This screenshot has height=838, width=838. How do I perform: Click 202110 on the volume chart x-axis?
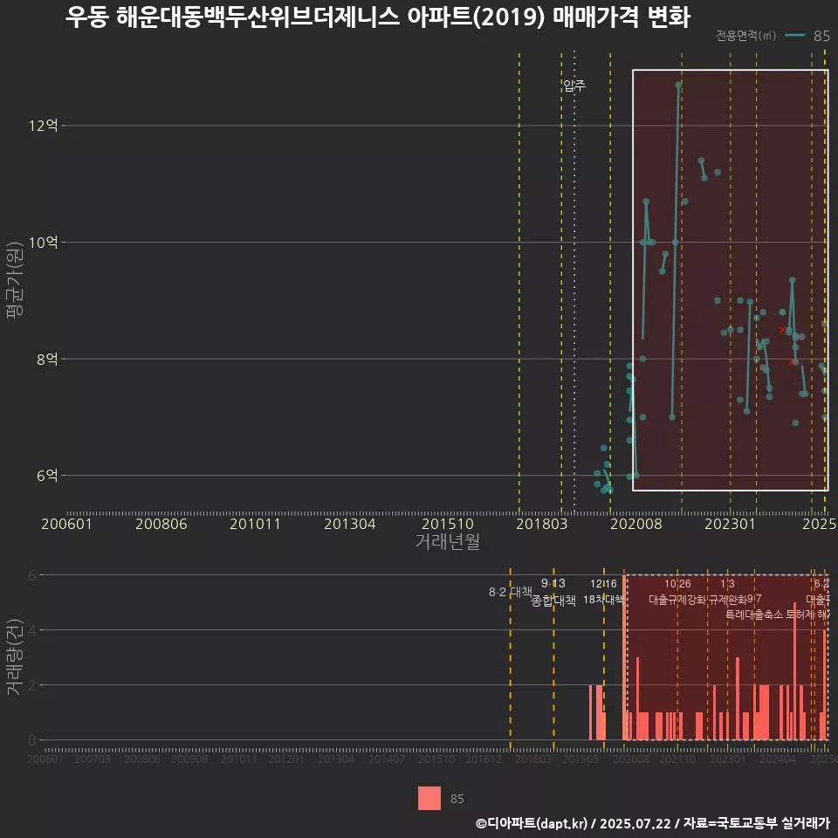677,759
